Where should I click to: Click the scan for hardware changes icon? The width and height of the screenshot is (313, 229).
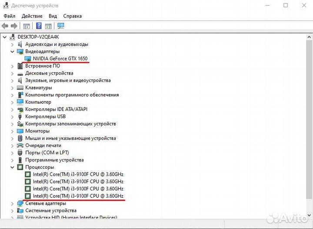[61, 26]
